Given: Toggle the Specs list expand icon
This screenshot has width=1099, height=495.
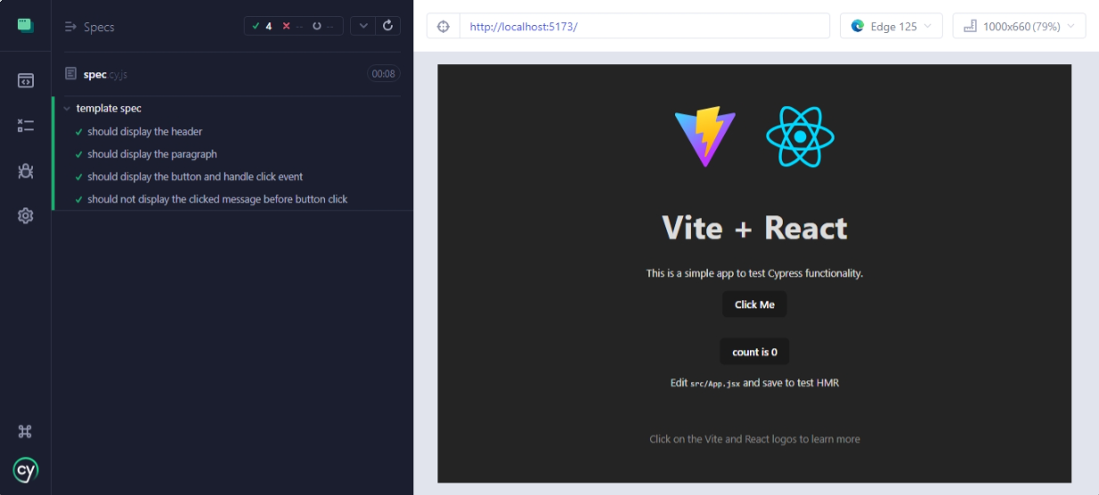Looking at the screenshot, I should (70, 27).
